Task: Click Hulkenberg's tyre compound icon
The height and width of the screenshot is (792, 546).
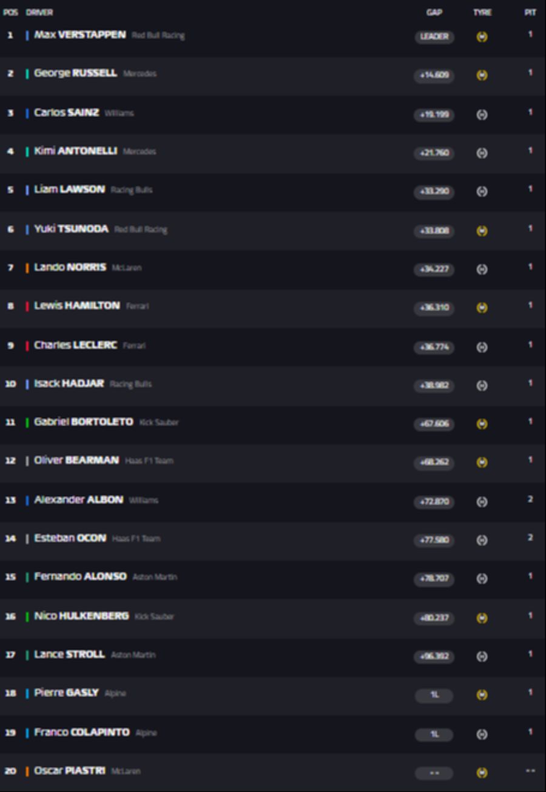Action: (482, 617)
